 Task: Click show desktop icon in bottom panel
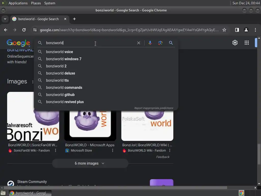coord(3,193)
